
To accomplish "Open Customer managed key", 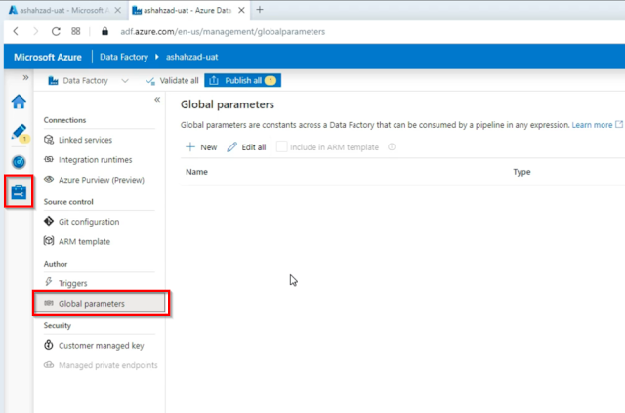I will (102, 346).
